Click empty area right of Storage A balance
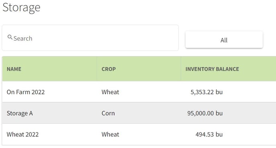 coord(249,113)
